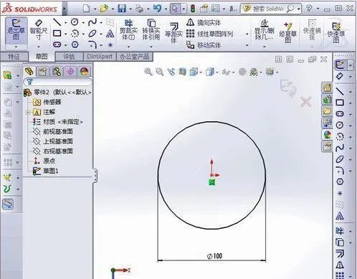Open the Exit Sketch dropdown arrow
This screenshot has width=357, height=279.
click(x=16, y=47)
